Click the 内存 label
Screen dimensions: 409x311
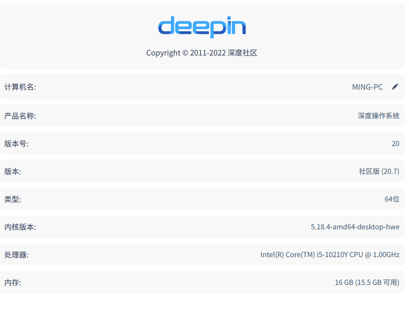click(x=12, y=282)
